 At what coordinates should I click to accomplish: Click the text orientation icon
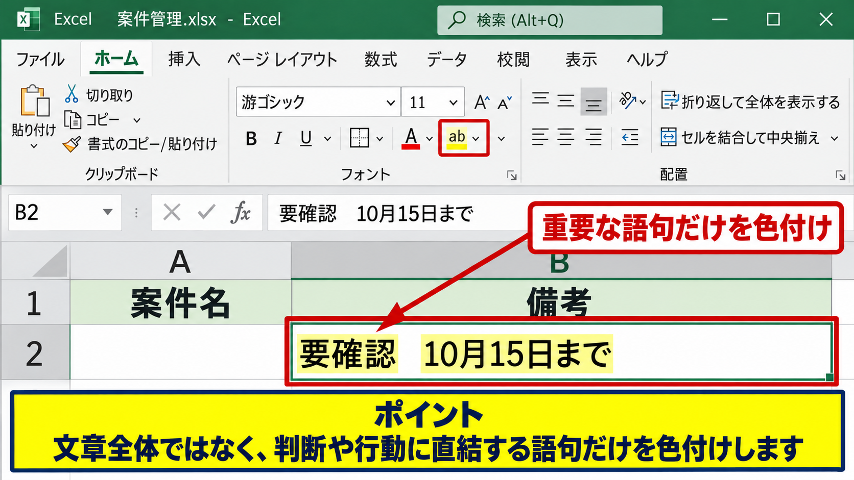(x=628, y=100)
